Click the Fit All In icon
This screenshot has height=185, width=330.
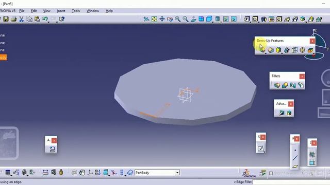pyautogui.click(x=154, y=19)
